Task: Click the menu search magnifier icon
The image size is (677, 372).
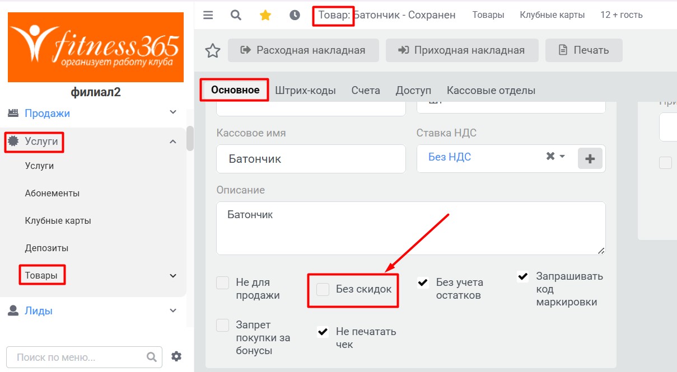Action: click(151, 357)
